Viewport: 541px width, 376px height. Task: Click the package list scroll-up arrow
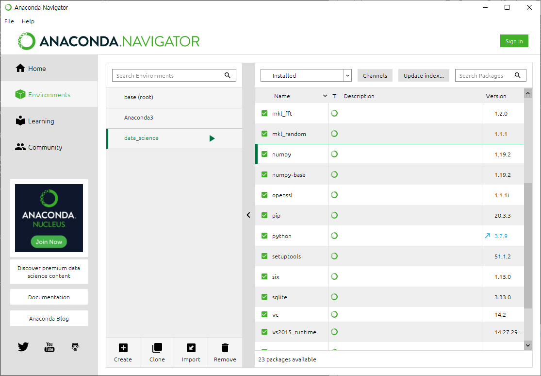coord(528,93)
